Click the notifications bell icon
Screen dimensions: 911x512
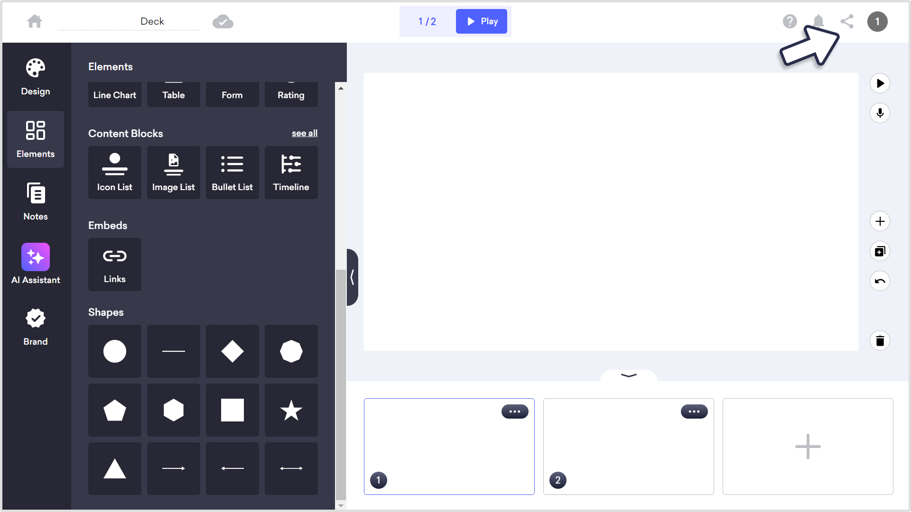point(818,21)
